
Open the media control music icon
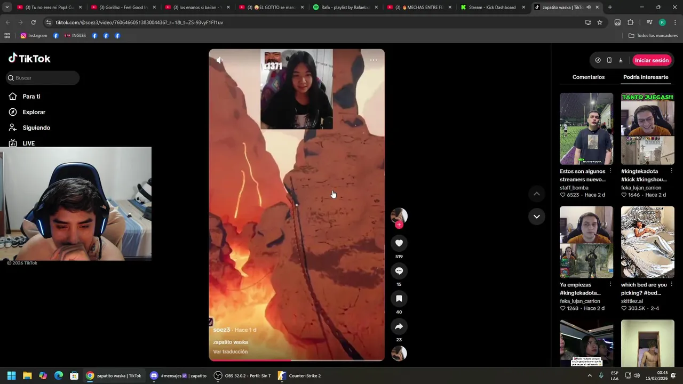click(649, 22)
